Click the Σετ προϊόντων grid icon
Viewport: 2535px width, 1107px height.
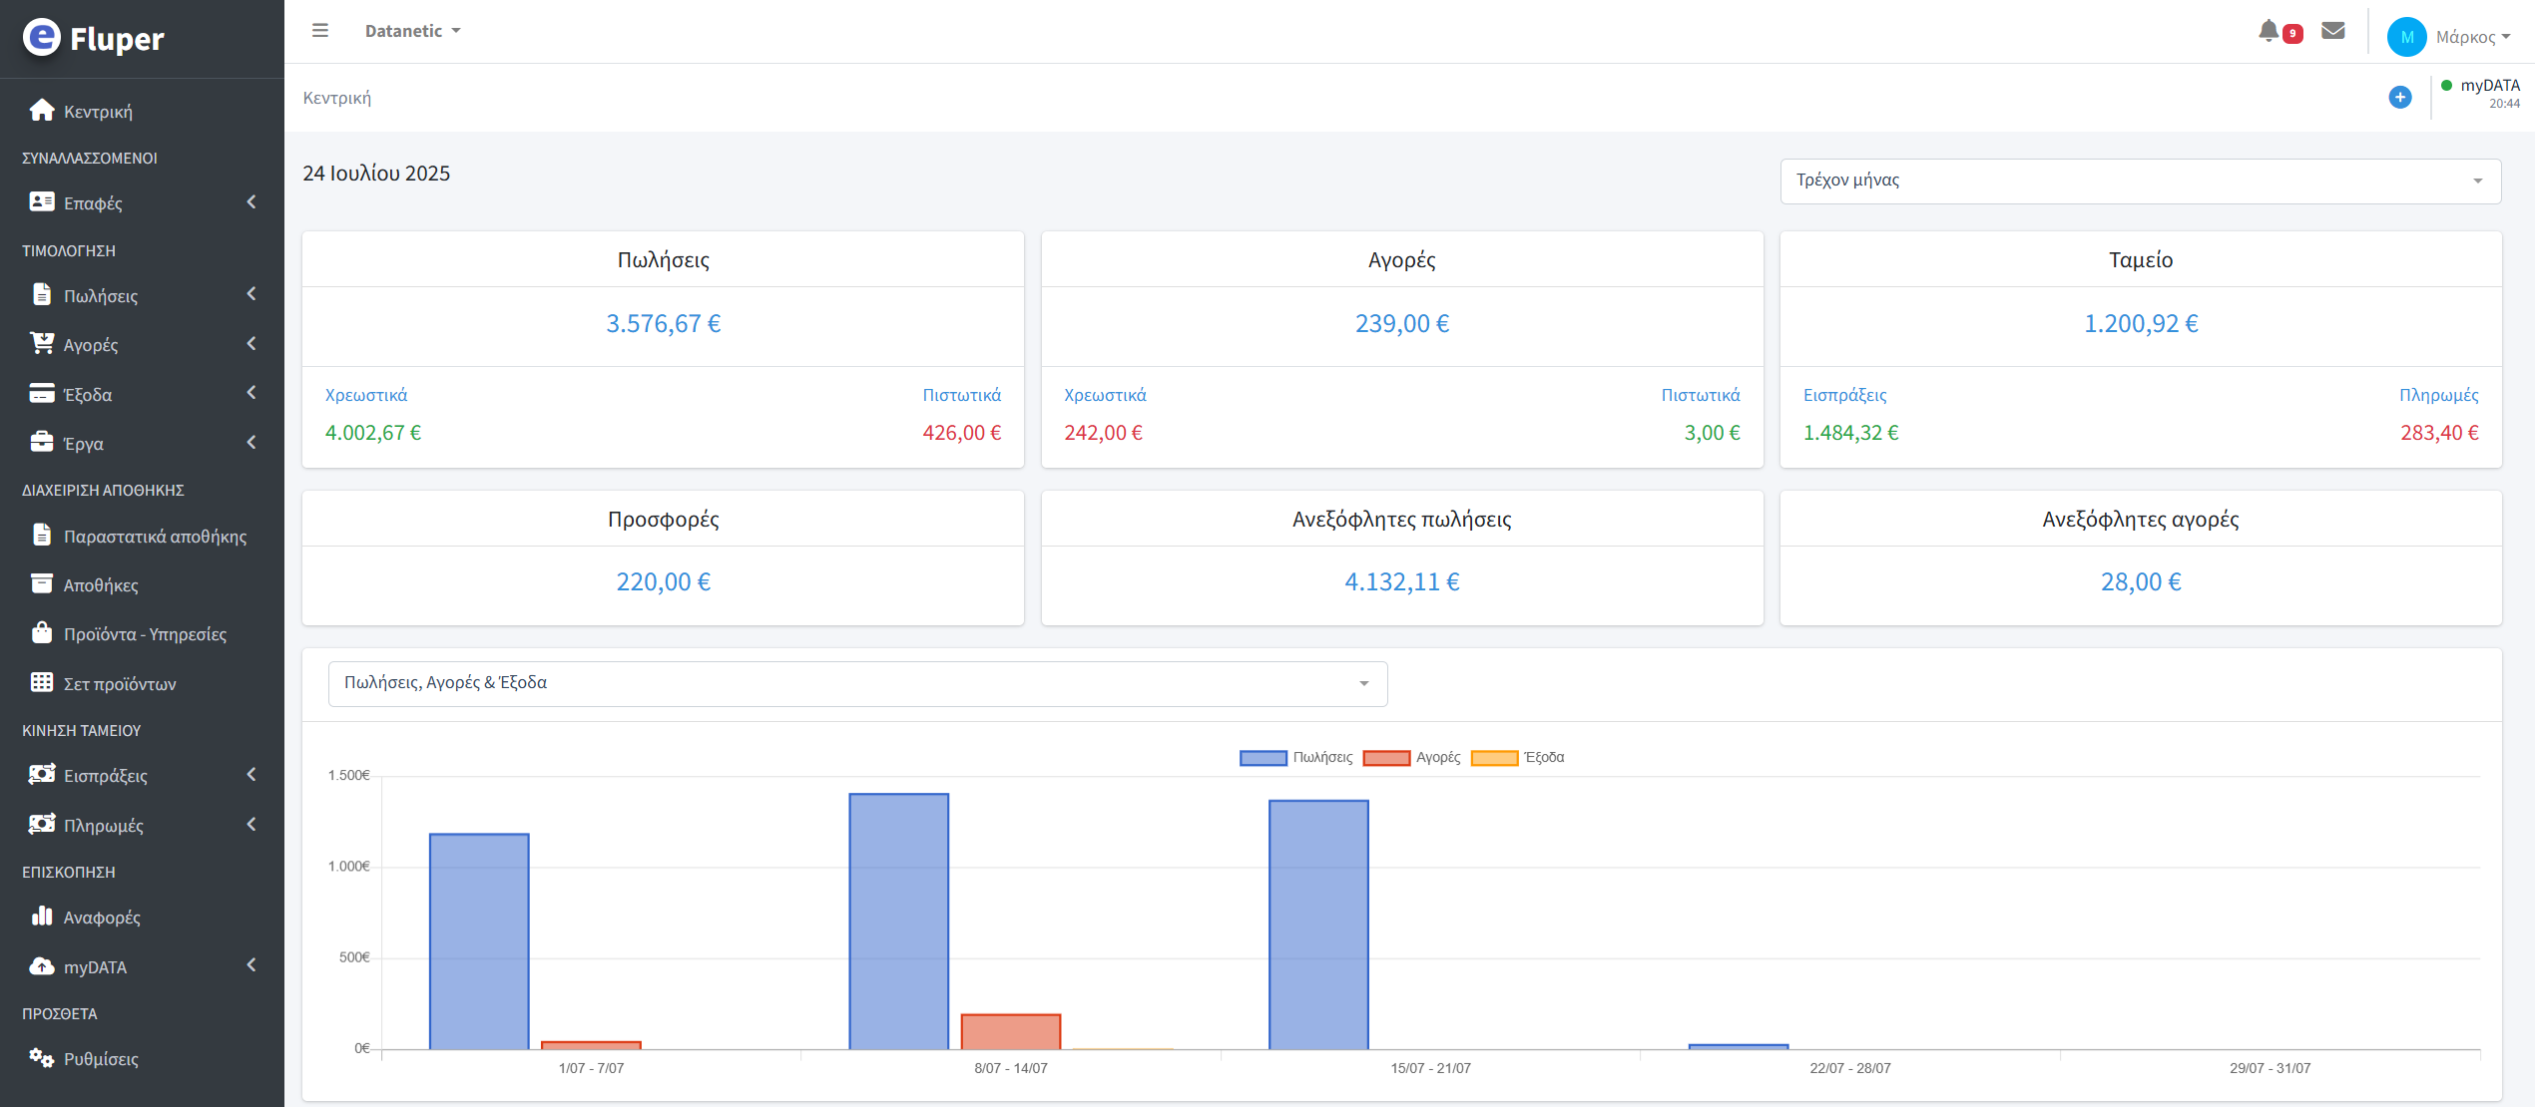coord(42,682)
